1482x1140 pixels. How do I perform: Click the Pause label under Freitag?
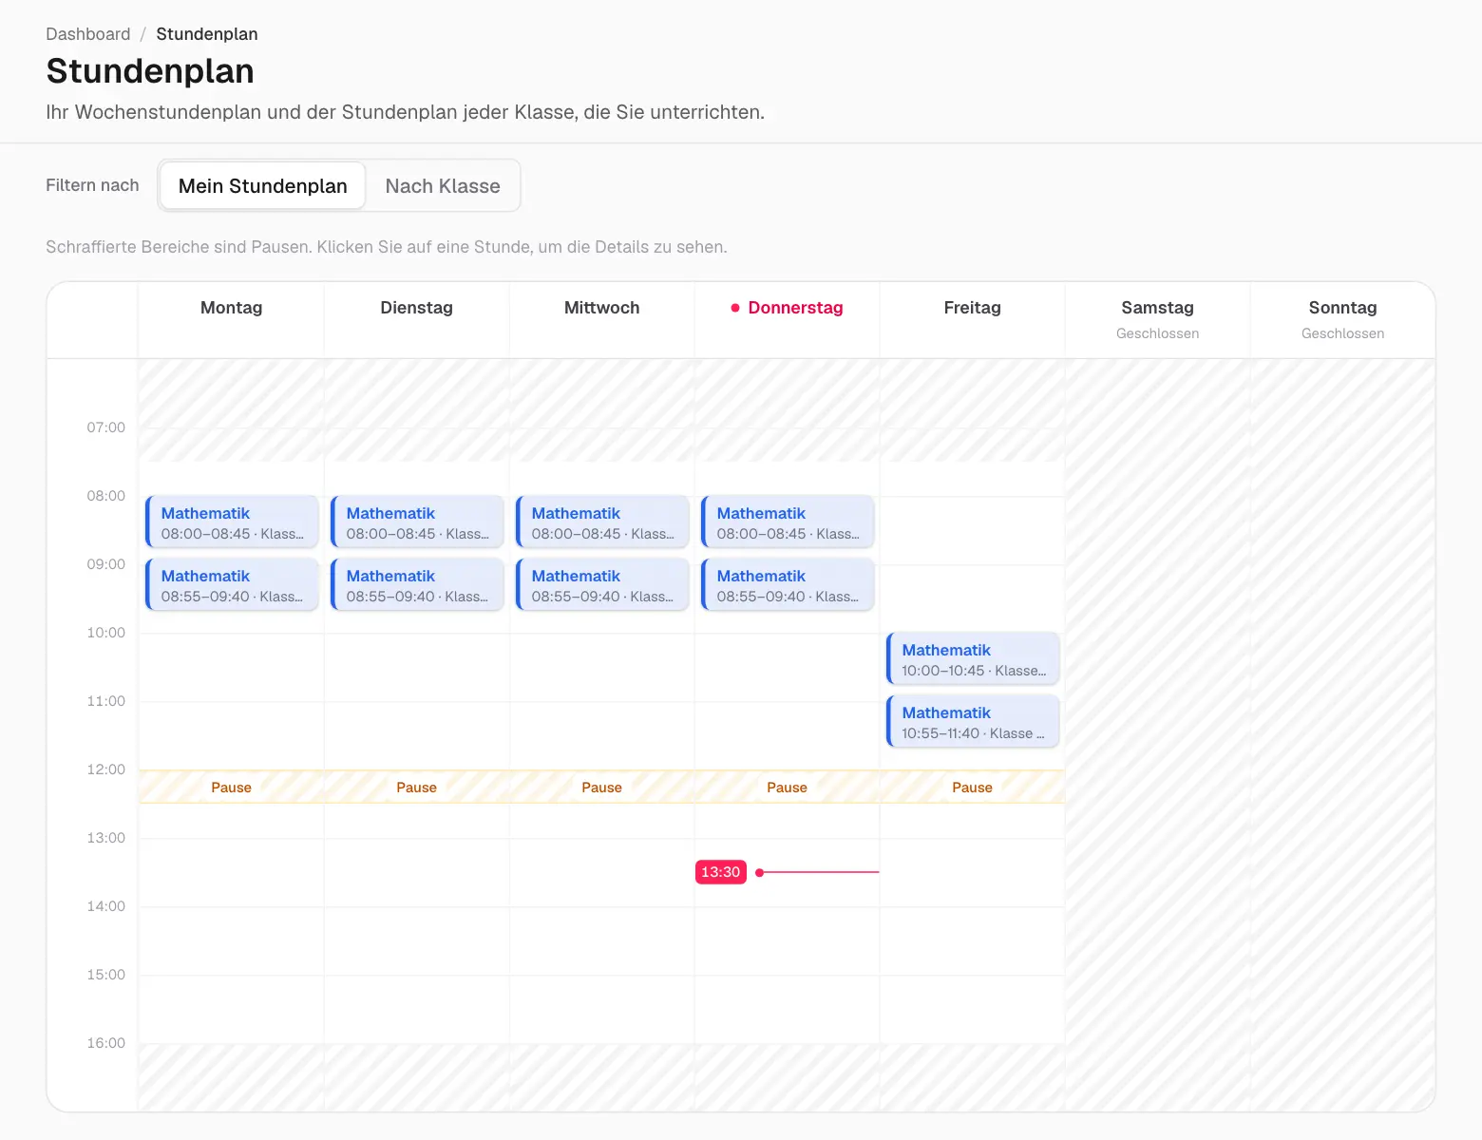(973, 788)
